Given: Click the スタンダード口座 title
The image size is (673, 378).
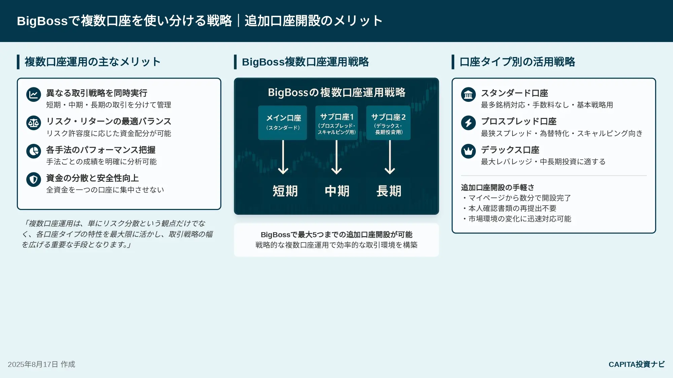Looking at the screenshot, I should point(515,93).
